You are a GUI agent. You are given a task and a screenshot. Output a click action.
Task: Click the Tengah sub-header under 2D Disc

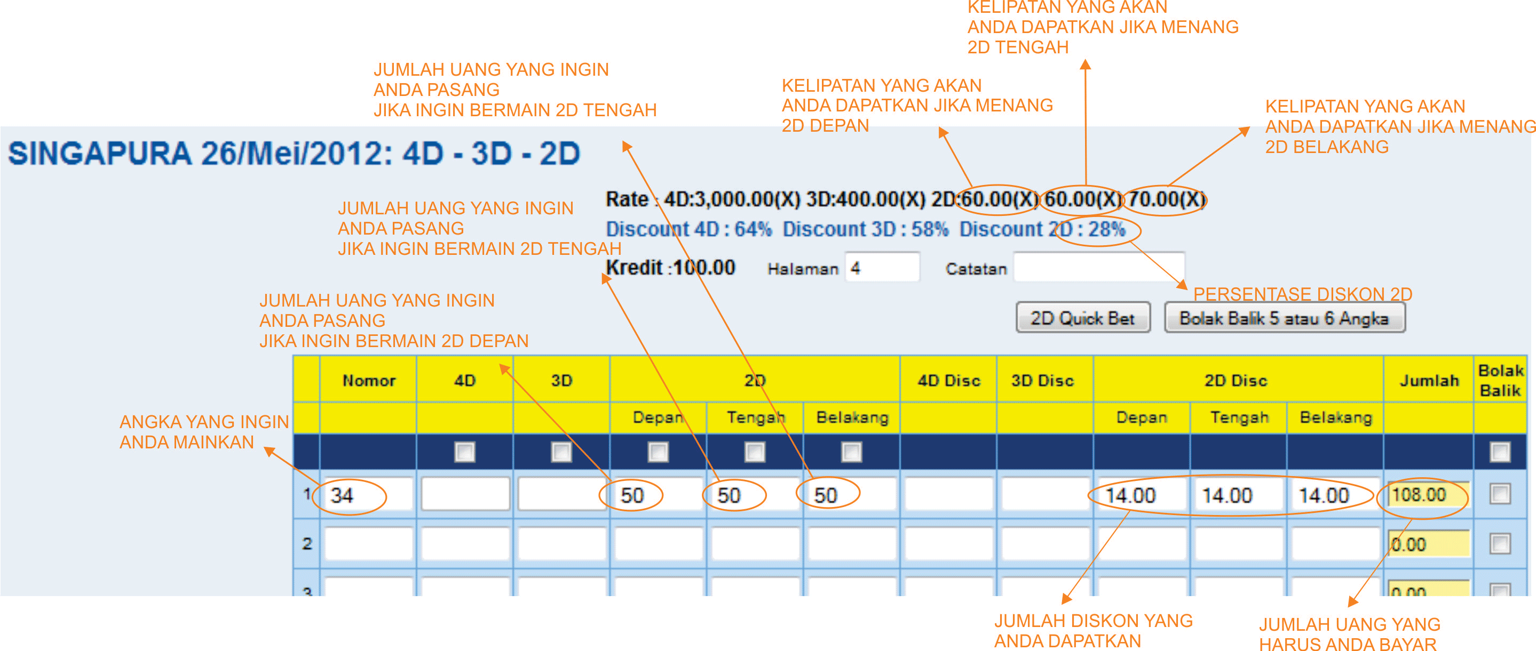click(1239, 417)
